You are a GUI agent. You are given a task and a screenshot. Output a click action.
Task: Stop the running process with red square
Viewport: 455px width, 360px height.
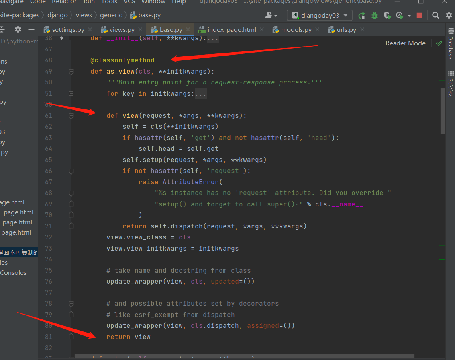coord(419,15)
